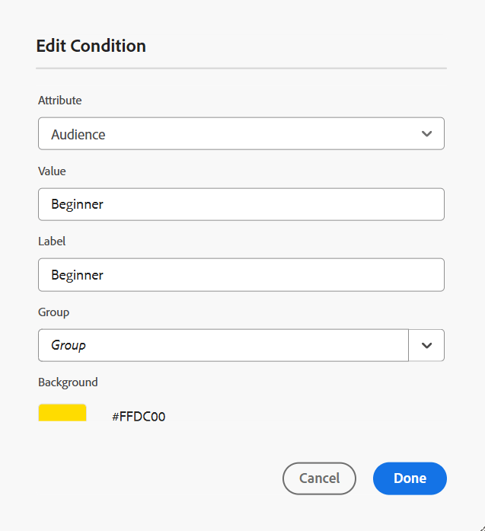Confirm with the blue Done button
The height and width of the screenshot is (531, 485).
click(x=410, y=478)
